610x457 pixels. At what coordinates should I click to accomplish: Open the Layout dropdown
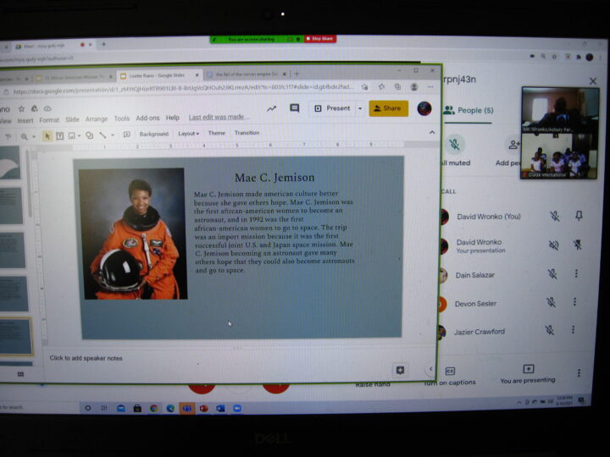point(188,134)
